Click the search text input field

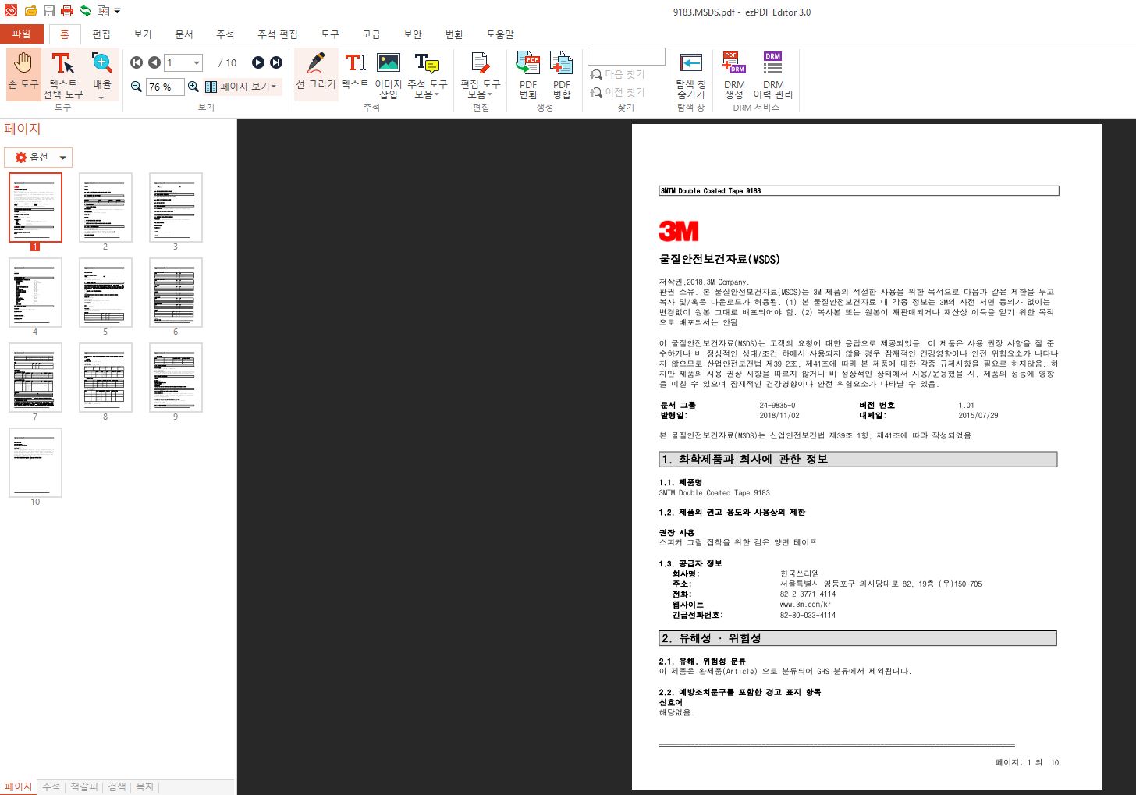tap(627, 56)
